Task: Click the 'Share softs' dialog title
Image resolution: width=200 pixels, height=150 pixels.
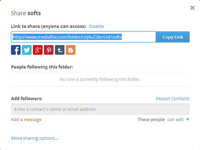Action: (x=26, y=13)
